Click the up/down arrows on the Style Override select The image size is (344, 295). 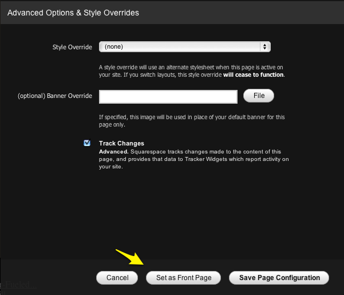click(x=264, y=47)
